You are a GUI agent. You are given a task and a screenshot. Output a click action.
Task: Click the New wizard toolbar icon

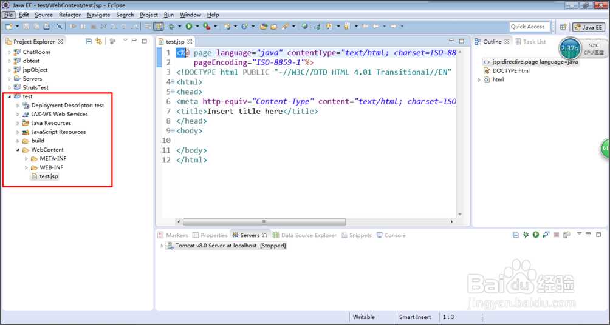tap(9, 27)
